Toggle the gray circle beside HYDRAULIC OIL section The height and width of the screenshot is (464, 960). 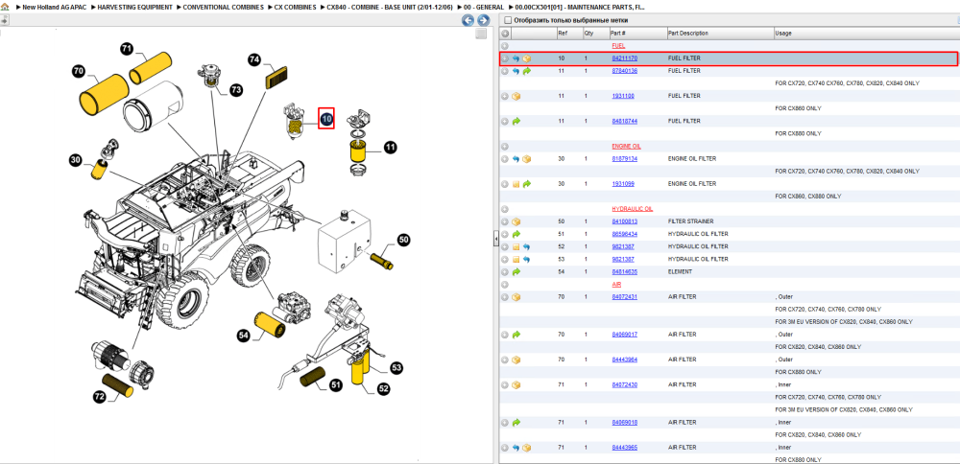pos(505,208)
